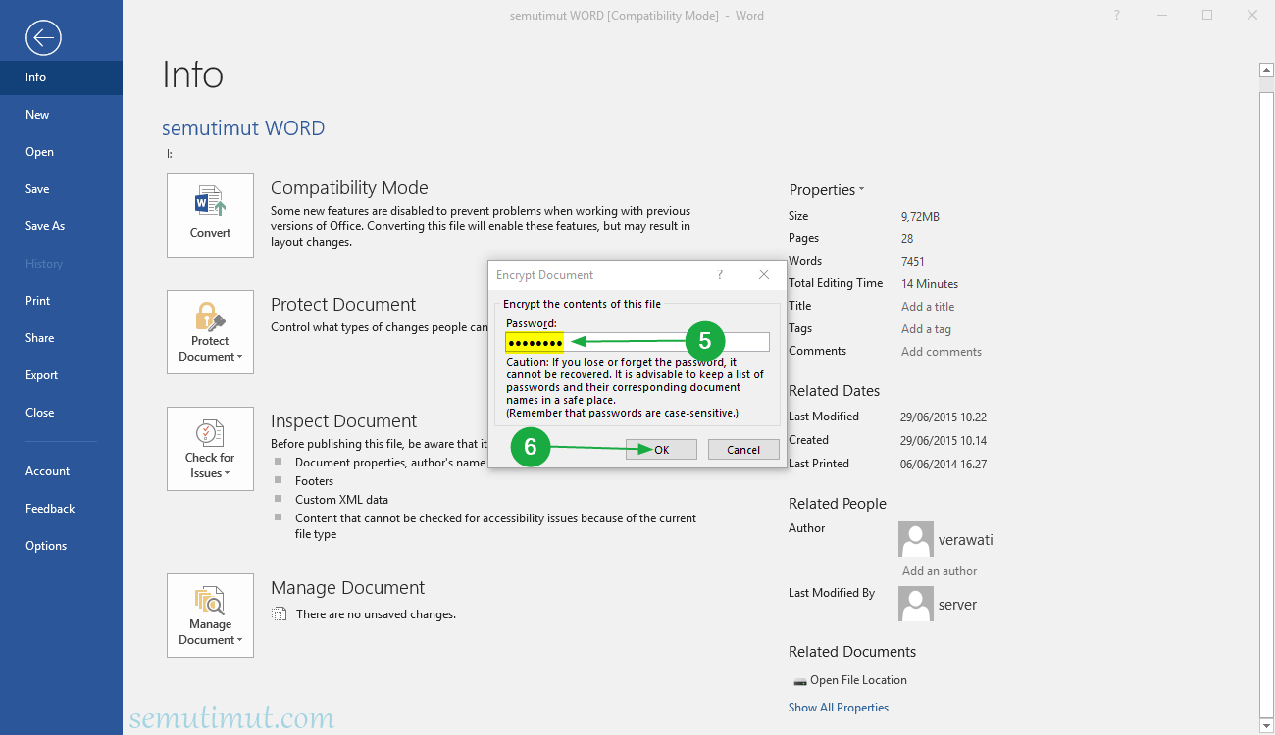
Task: Select Print in the sidebar
Action: tap(61, 301)
